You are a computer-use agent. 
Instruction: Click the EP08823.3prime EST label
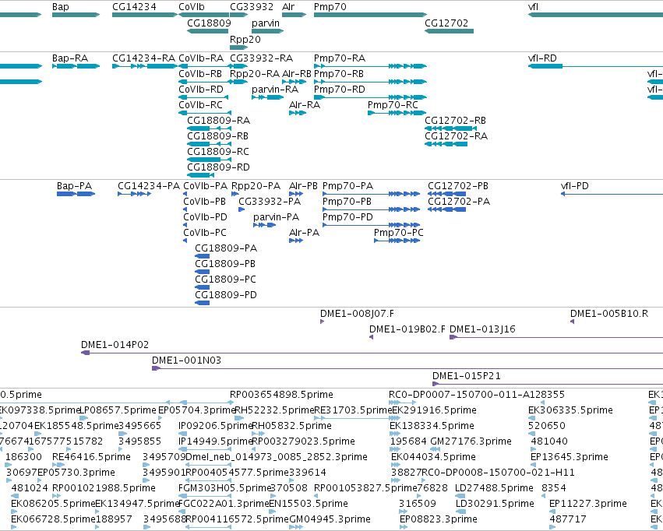(x=438, y=519)
